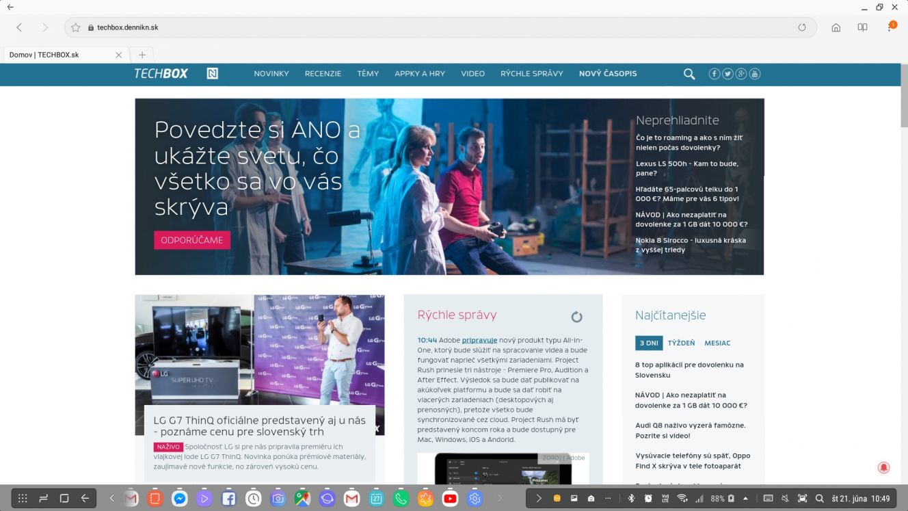This screenshot has height=511, width=908.
Task: Click the ODPORÚČAME button
Action: pyautogui.click(x=192, y=240)
